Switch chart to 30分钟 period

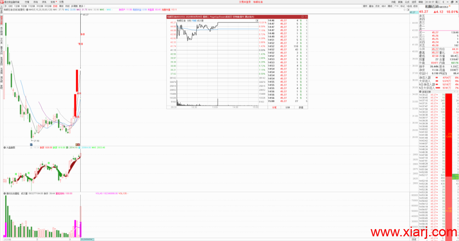(x=40, y=6)
